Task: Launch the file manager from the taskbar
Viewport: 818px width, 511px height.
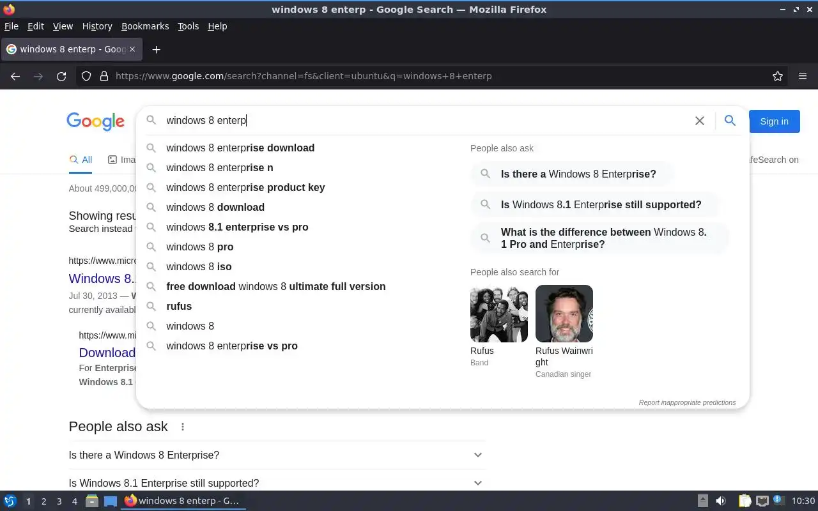Action: click(x=92, y=501)
